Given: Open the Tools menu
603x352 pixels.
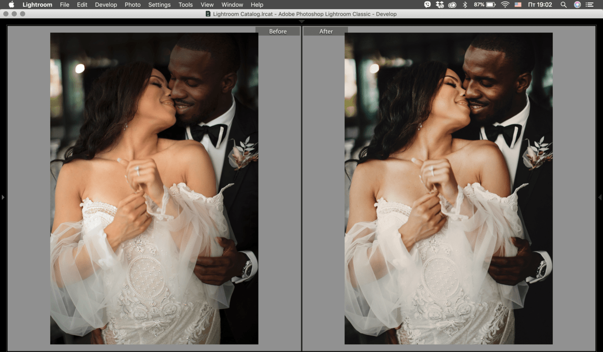Looking at the screenshot, I should coord(186,4).
